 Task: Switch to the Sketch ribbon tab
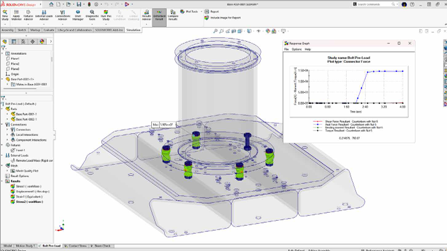point(22,30)
